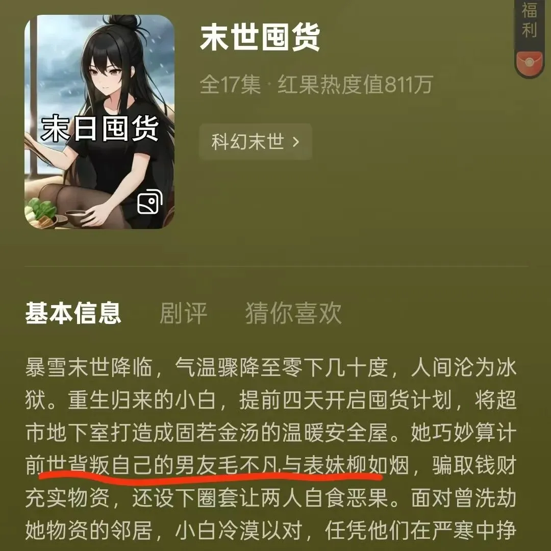Switch to the 剧评 tab
Image resolution: width=551 pixels, height=551 pixels.
pyautogui.click(x=183, y=312)
